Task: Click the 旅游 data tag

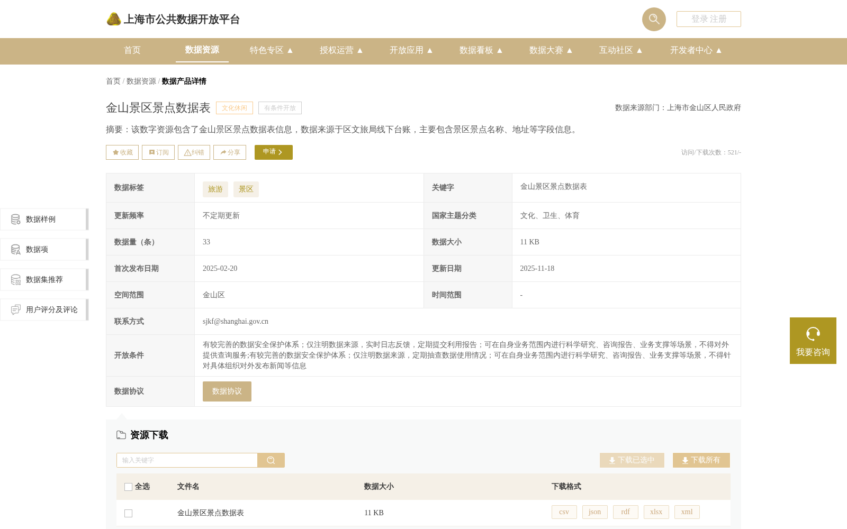Action: point(215,189)
